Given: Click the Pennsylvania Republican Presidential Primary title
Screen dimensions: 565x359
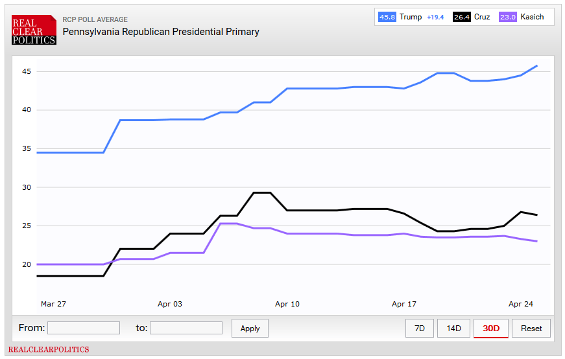Looking at the screenshot, I should point(161,31).
